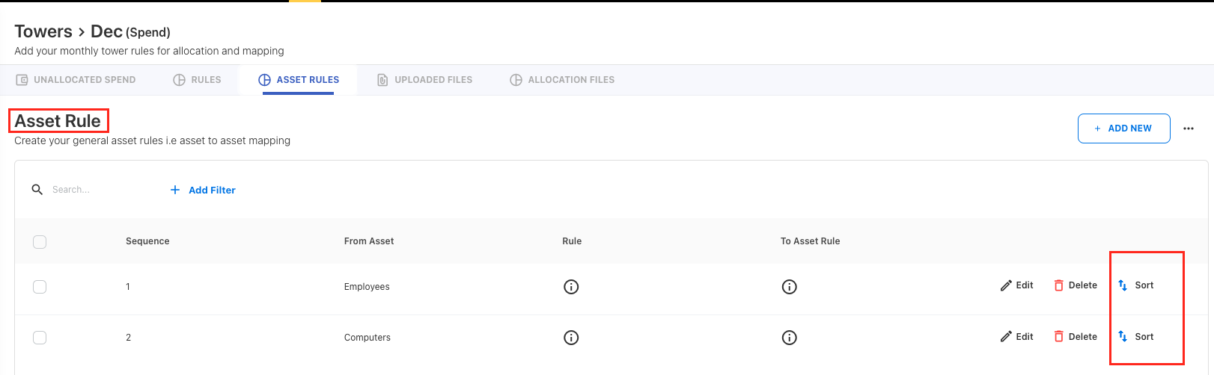Viewport: 1214px width, 375px height.
Task: Edit the Employees asset rule
Action: [1017, 285]
